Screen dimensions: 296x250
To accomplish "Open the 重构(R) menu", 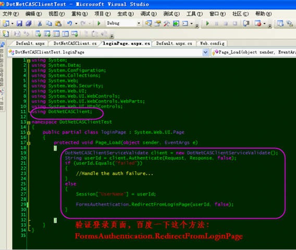I will tap(80, 14).
